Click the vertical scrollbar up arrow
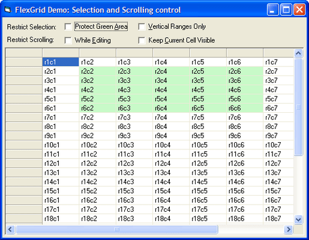 click(x=298, y=53)
